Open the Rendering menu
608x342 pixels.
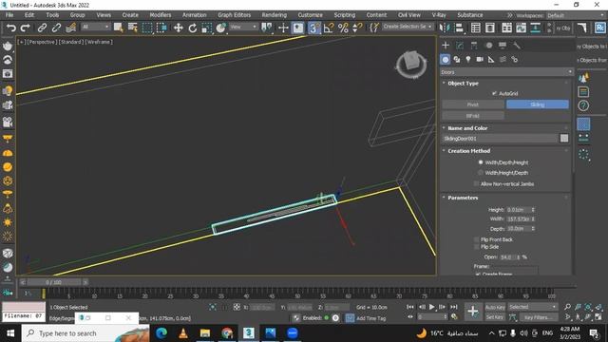point(274,15)
